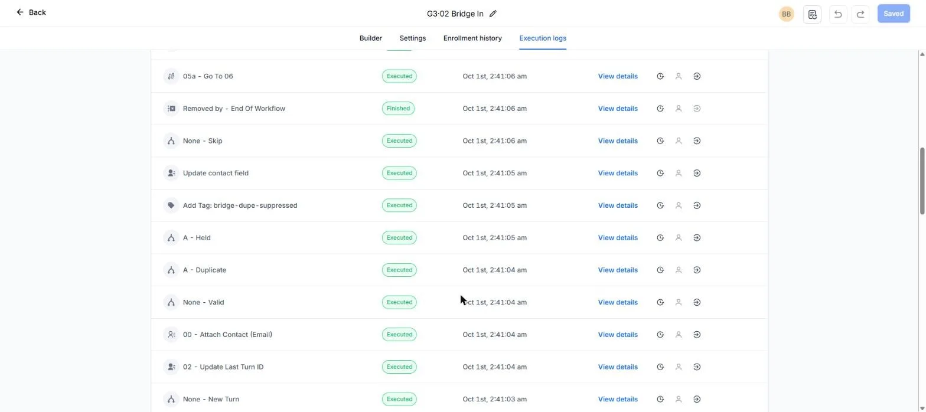The height and width of the screenshot is (412, 926).
Task: Click the pencil icon beside G3-02 Bridge In
Action: (493, 14)
